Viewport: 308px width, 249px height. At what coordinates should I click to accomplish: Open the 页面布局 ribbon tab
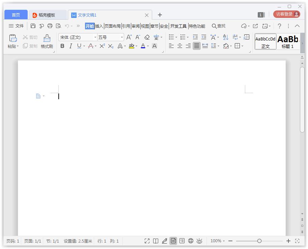tap(112, 26)
